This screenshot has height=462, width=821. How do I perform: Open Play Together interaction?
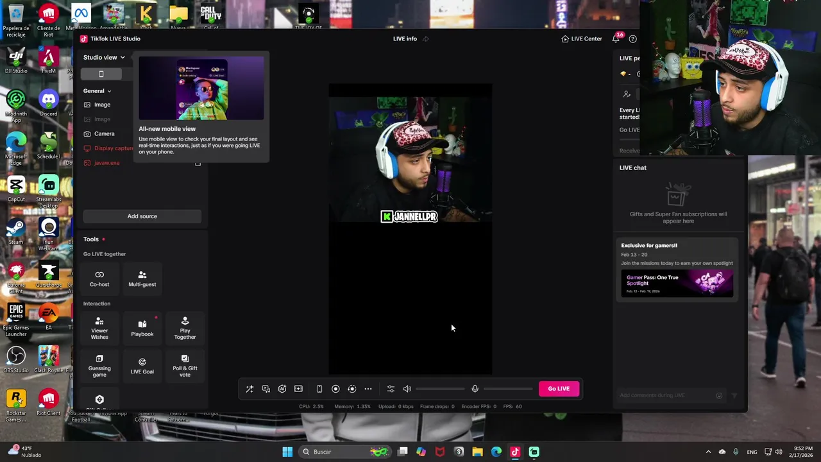click(x=185, y=328)
